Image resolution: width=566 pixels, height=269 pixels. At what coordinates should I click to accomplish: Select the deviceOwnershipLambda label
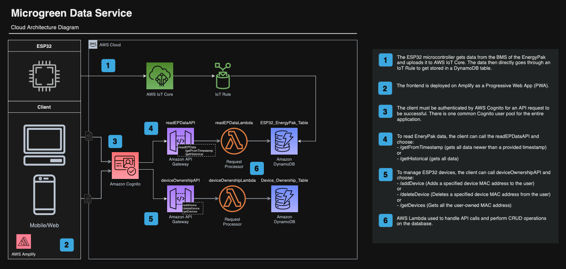[x=232, y=180]
